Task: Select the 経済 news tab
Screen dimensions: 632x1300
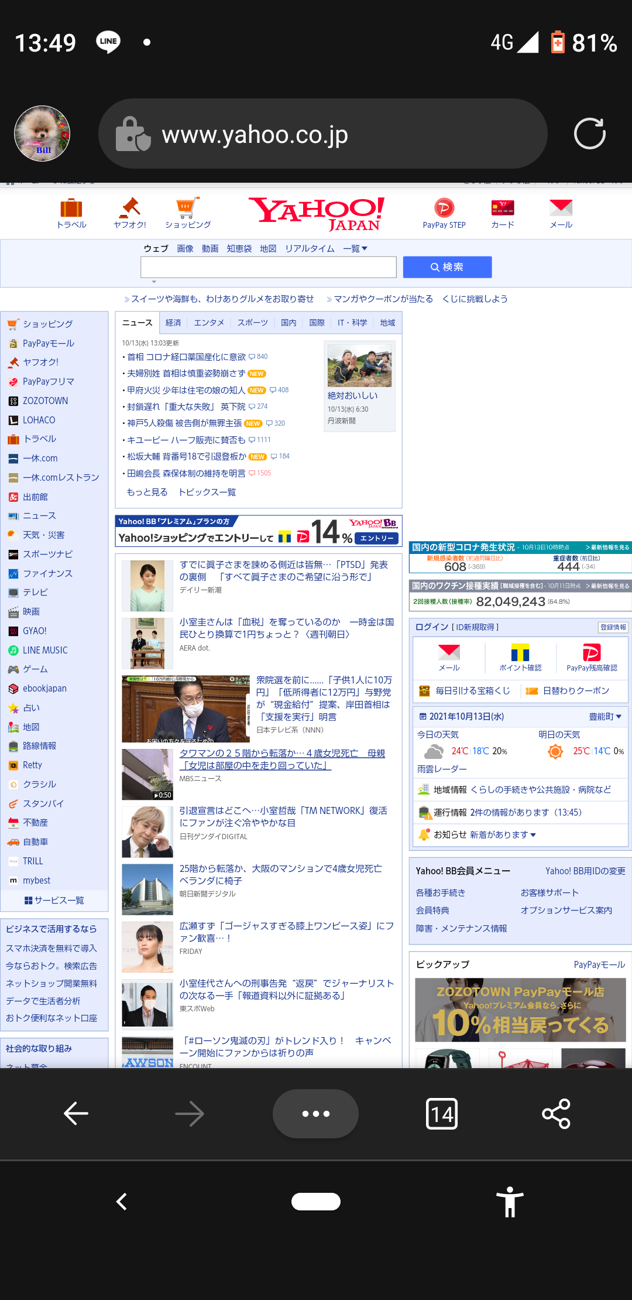Action: point(173,323)
